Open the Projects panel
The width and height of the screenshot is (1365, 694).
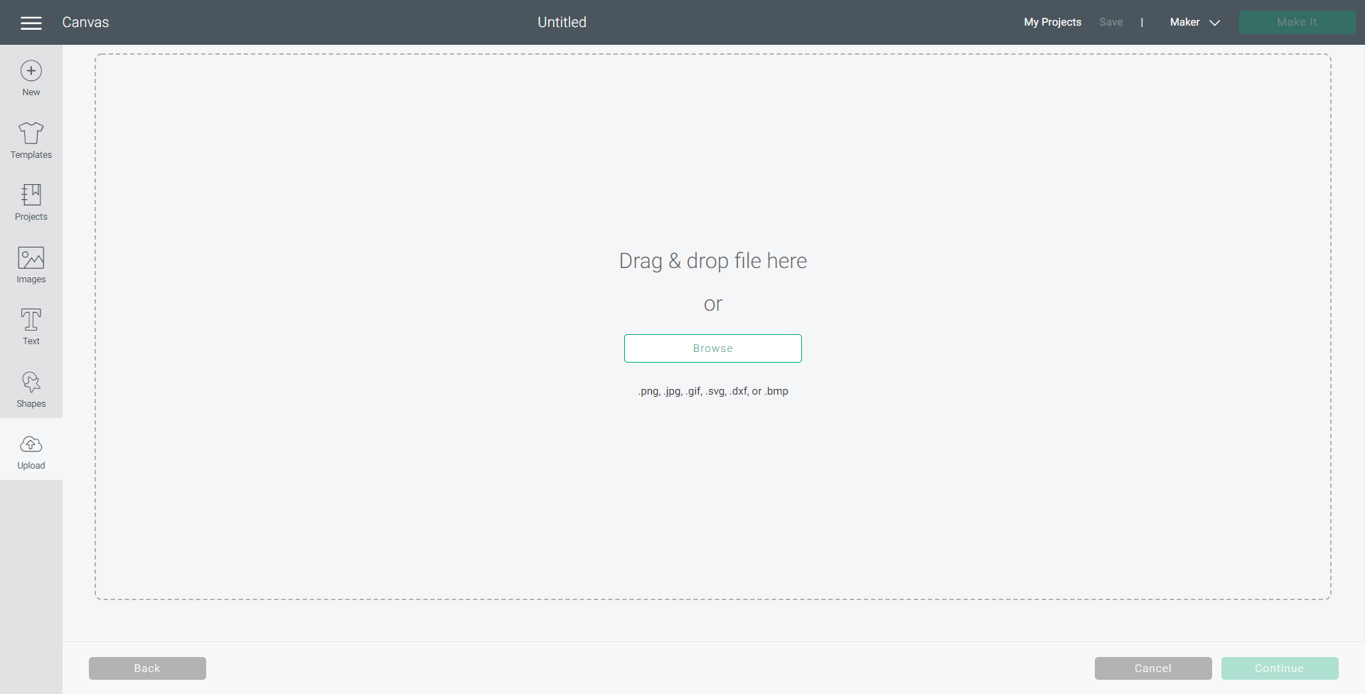click(31, 201)
